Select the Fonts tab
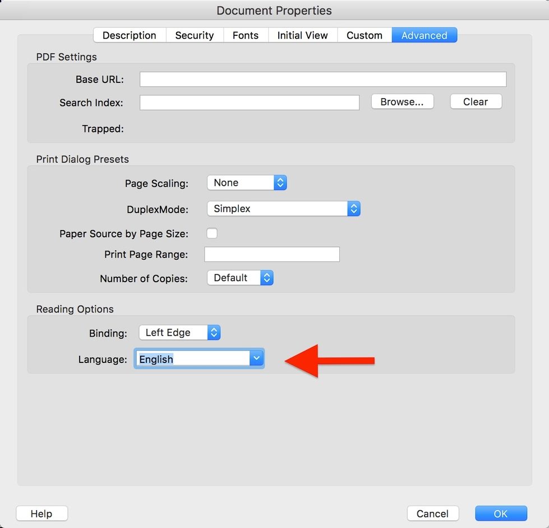 click(x=246, y=35)
